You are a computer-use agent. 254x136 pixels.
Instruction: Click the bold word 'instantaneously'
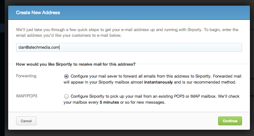158,82
